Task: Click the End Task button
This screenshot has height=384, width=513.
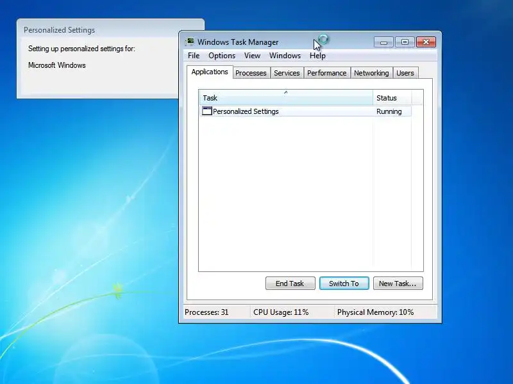Action: [x=290, y=283]
